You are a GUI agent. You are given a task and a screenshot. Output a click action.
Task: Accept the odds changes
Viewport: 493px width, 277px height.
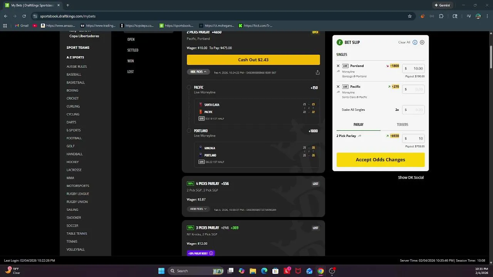381,160
